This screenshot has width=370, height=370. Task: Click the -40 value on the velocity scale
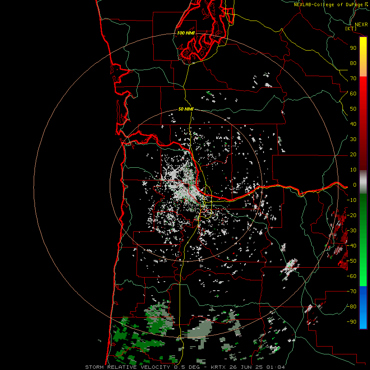pyautogui.click(x=351, y=246)
